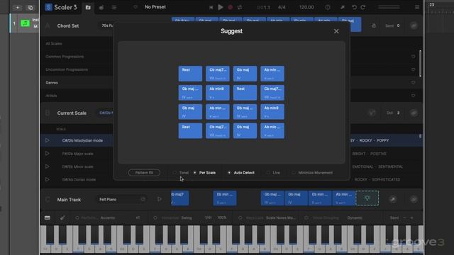The height and width of the screenshot is (255, 454).
Task: Click the Scaler 3 logo icon
Action: pos(49,7)
